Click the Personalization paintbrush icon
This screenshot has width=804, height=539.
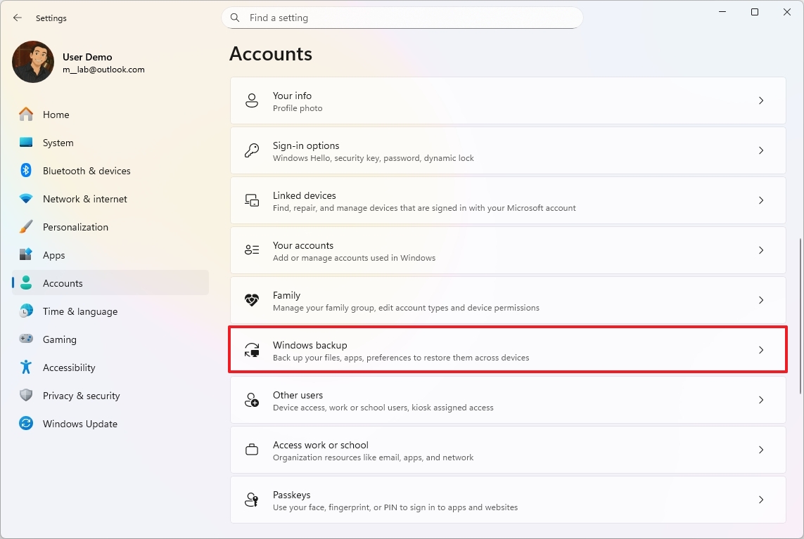click(x=26, y=226)
